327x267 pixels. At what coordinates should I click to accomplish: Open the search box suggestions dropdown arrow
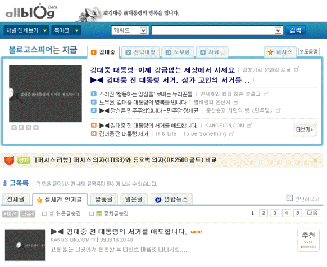click(278, 31)
